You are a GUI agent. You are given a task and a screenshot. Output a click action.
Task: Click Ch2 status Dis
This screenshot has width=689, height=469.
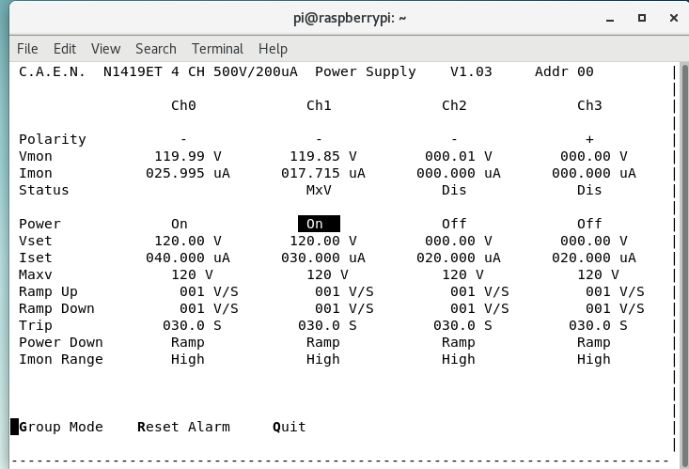(x=454, y=190)
